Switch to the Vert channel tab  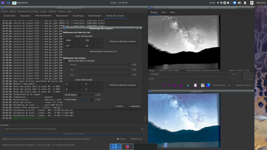coord(164,12)
